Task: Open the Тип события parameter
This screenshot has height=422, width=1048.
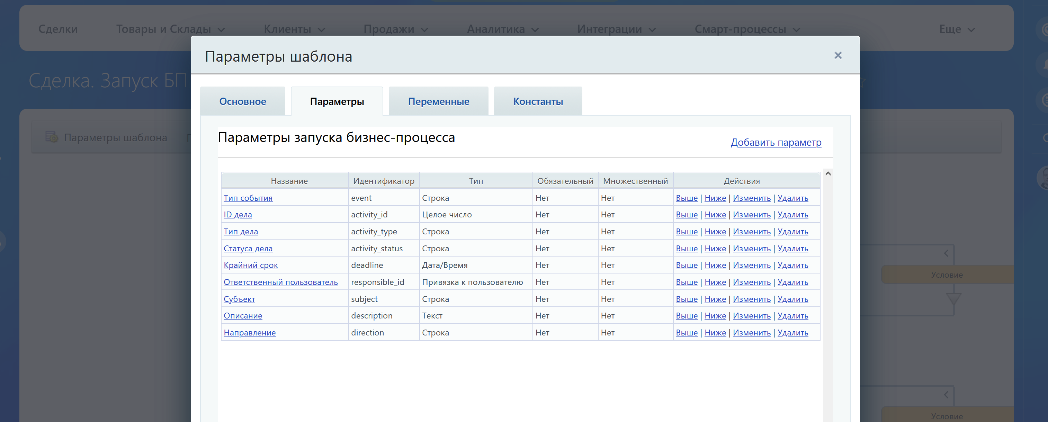Action: [248, 198]
